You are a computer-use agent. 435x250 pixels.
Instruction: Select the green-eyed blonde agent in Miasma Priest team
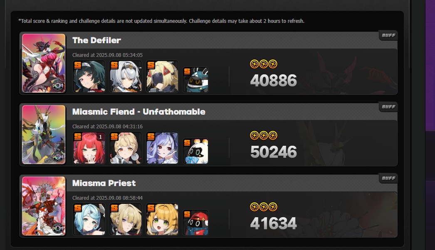coord(162,219)
